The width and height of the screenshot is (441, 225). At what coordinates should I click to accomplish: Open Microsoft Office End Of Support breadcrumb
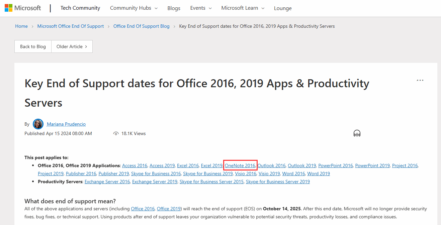click(71, 26)
